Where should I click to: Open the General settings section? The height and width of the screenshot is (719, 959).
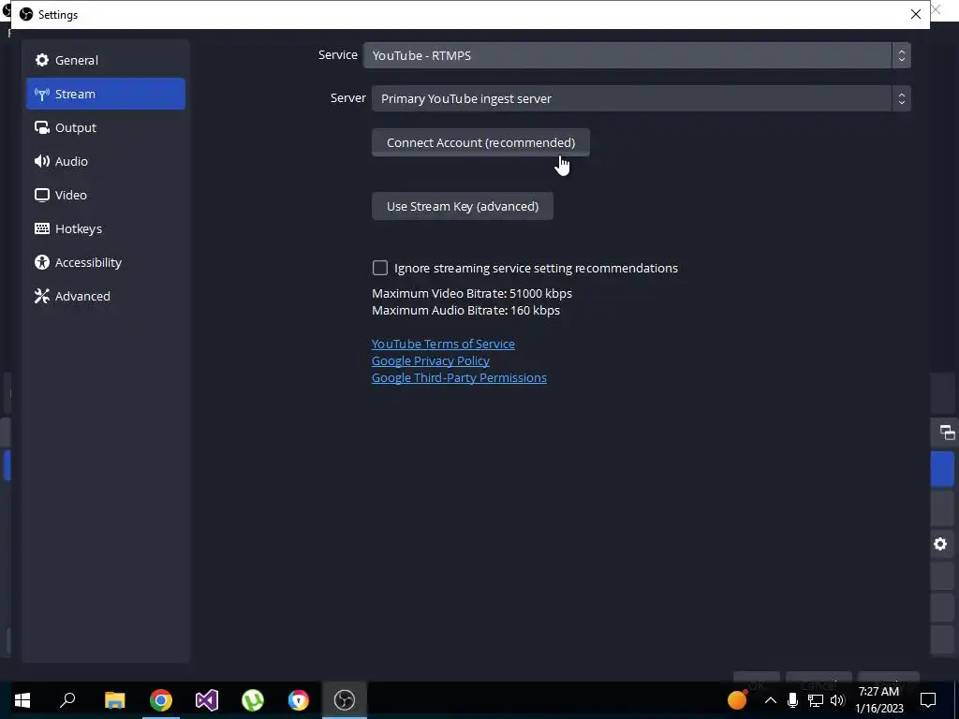click(105, 60)
